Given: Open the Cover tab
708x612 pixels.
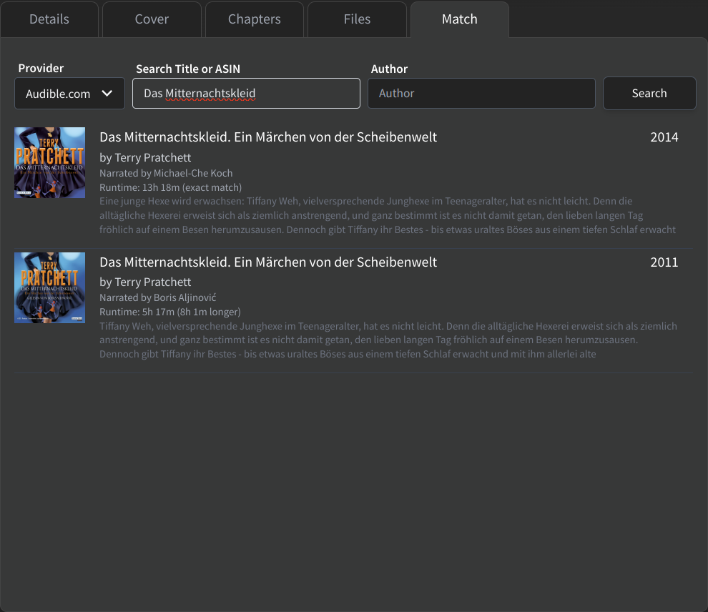Looking at the screenshot, I should point(152,19).
